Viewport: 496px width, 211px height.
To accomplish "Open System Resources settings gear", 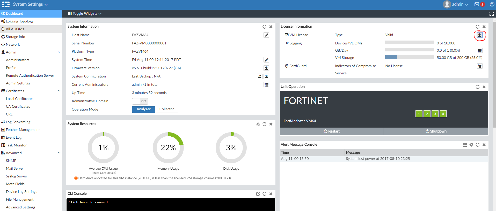I will coord(258,124).
